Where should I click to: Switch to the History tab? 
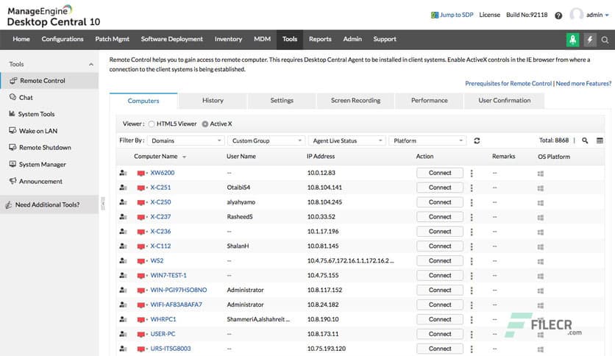coord(213,100)
